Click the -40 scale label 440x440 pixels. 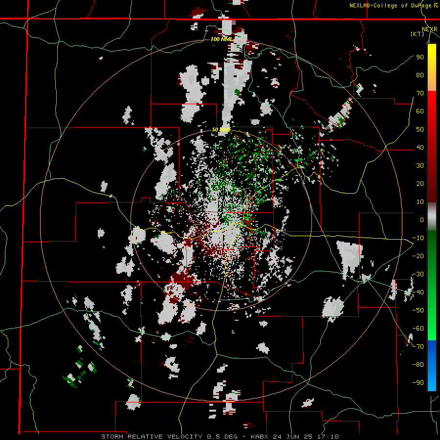(418, 292)
